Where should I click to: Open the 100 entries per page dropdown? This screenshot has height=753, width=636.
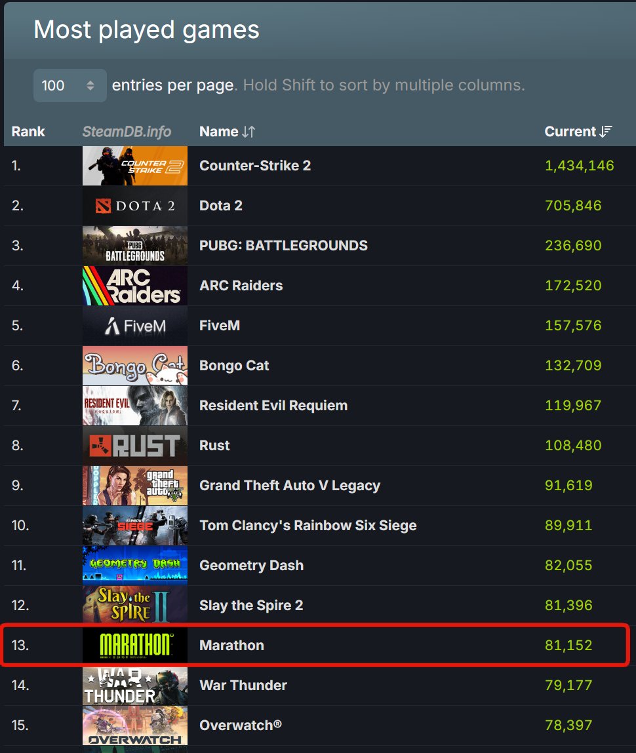[70, 85]
